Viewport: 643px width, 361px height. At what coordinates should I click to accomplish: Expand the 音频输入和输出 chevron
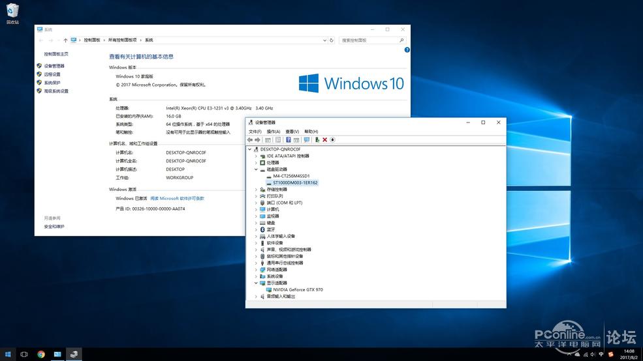(256, 296)
